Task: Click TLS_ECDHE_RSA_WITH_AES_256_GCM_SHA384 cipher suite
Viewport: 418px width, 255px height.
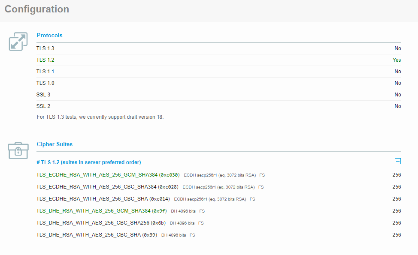Action: [97, 175]
